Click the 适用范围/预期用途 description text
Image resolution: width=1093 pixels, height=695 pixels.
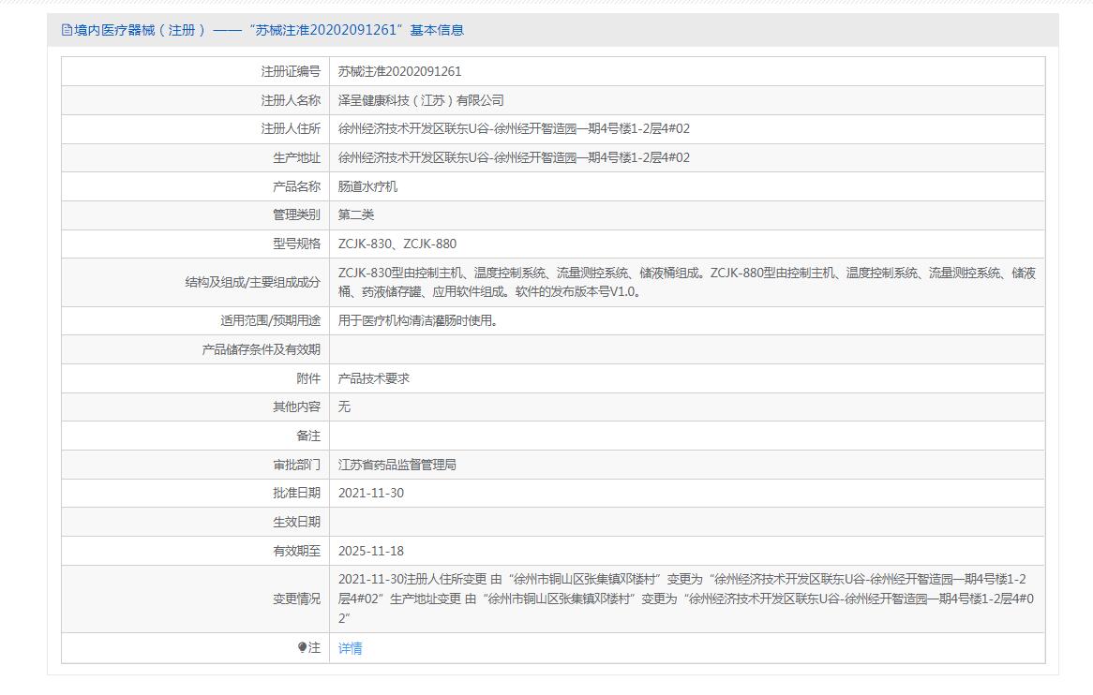coord(418,320)
